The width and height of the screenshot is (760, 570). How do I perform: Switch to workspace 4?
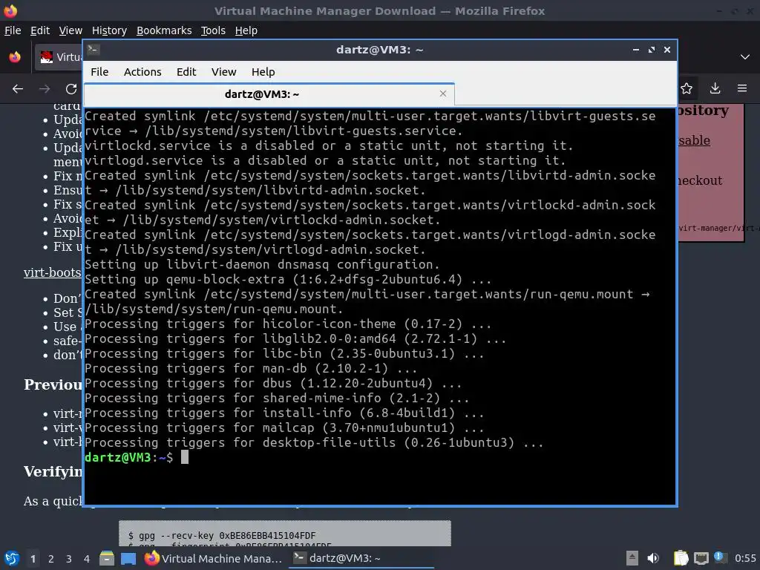pyautogui.click(x=86, y=559)
